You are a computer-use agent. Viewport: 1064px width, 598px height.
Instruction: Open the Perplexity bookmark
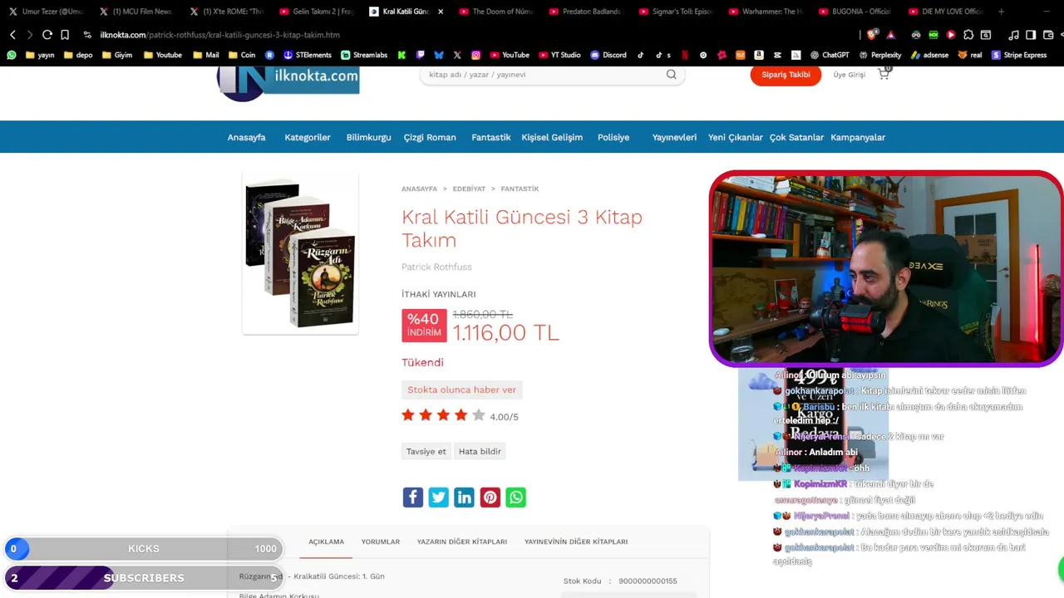coord(879,55)
